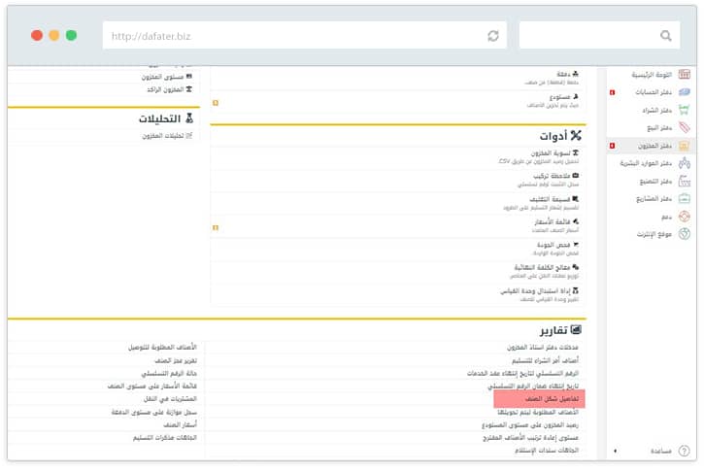
Task: Click the installation note (ملاحظة تركيب) tool icon
Action: (x=576, y=176)
